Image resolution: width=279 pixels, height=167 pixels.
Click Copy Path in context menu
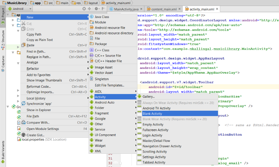pyautogui.click(x=55, y=34)
